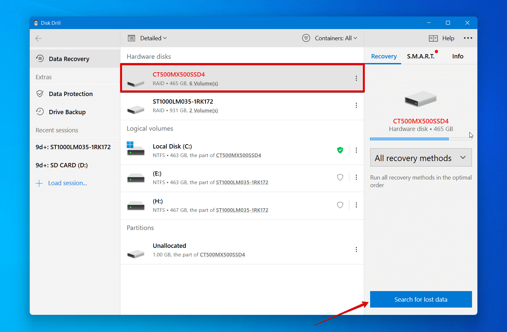Toggle green protection shield for Local Disk (C:)
Viewport: 507px width, 332px height.
pyautogui.click(x=340, y=150)
